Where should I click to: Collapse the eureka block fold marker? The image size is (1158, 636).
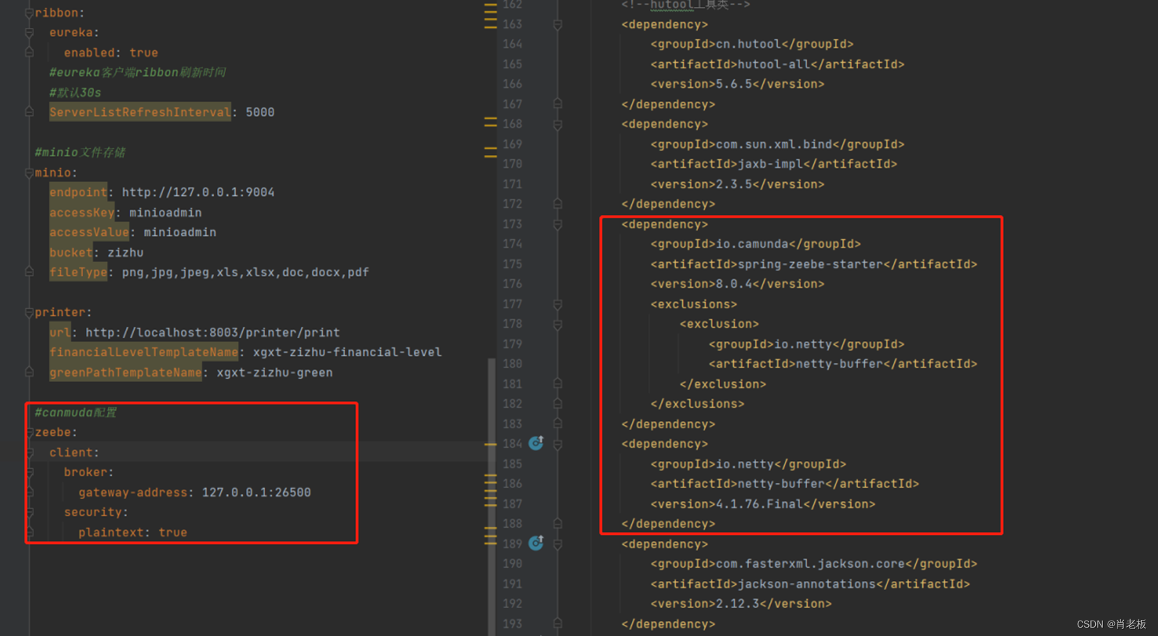29,32
